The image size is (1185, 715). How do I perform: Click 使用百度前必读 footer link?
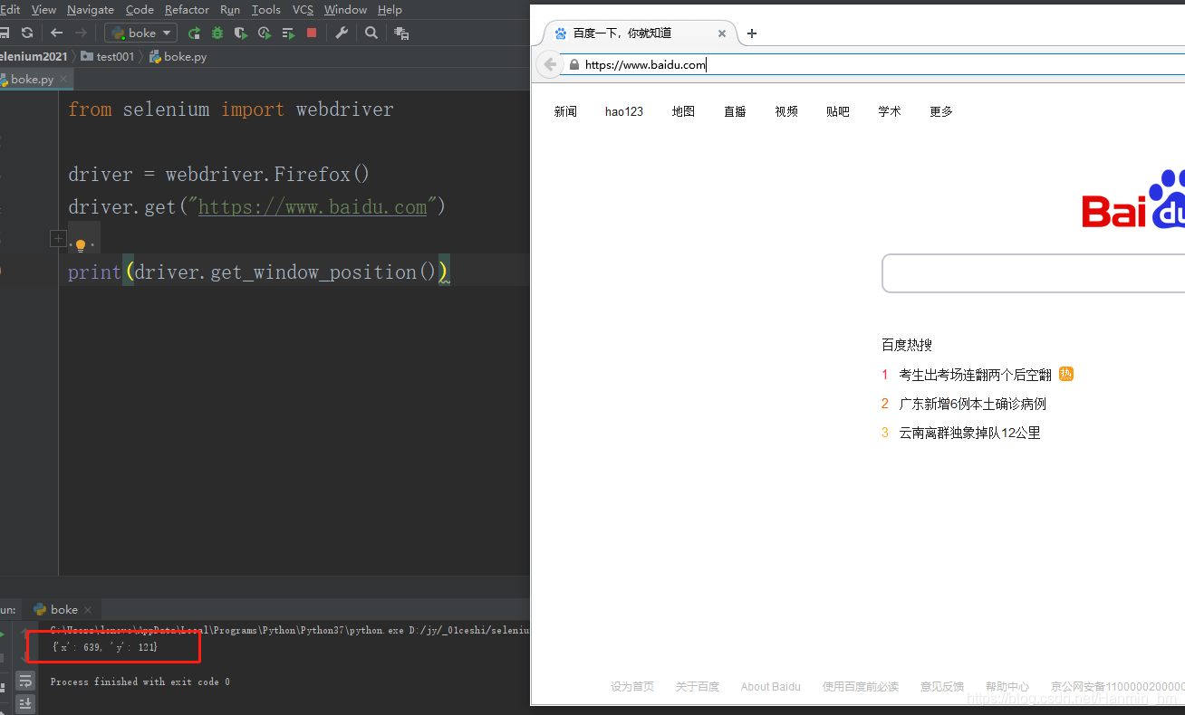(x=861, y=687)
